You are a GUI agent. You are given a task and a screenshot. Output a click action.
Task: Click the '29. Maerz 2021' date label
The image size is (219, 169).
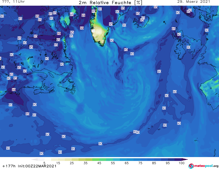pos(194,2)
